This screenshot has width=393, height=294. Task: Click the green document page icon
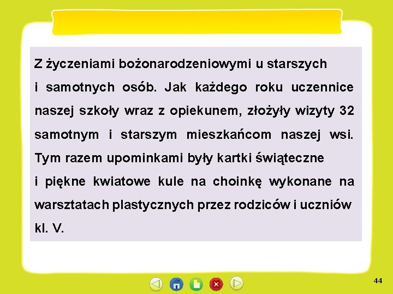(196, 284)
